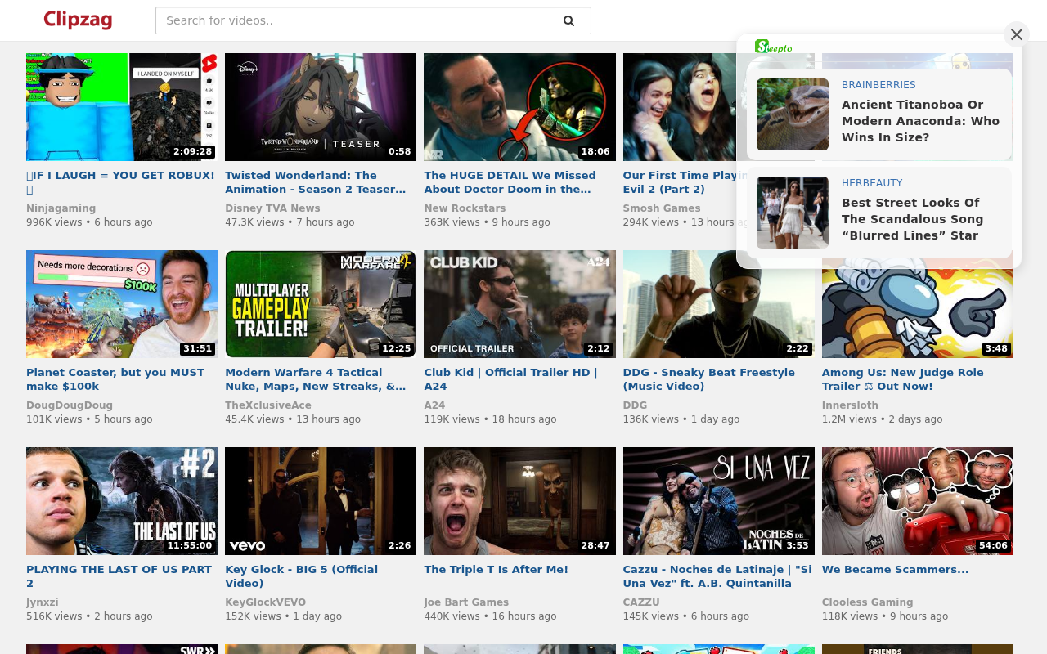Open Modern Warfare 4 Tactical Nuke video title
The width and height of the screenshot is (1047, 654).
click(x=317, y=379)
